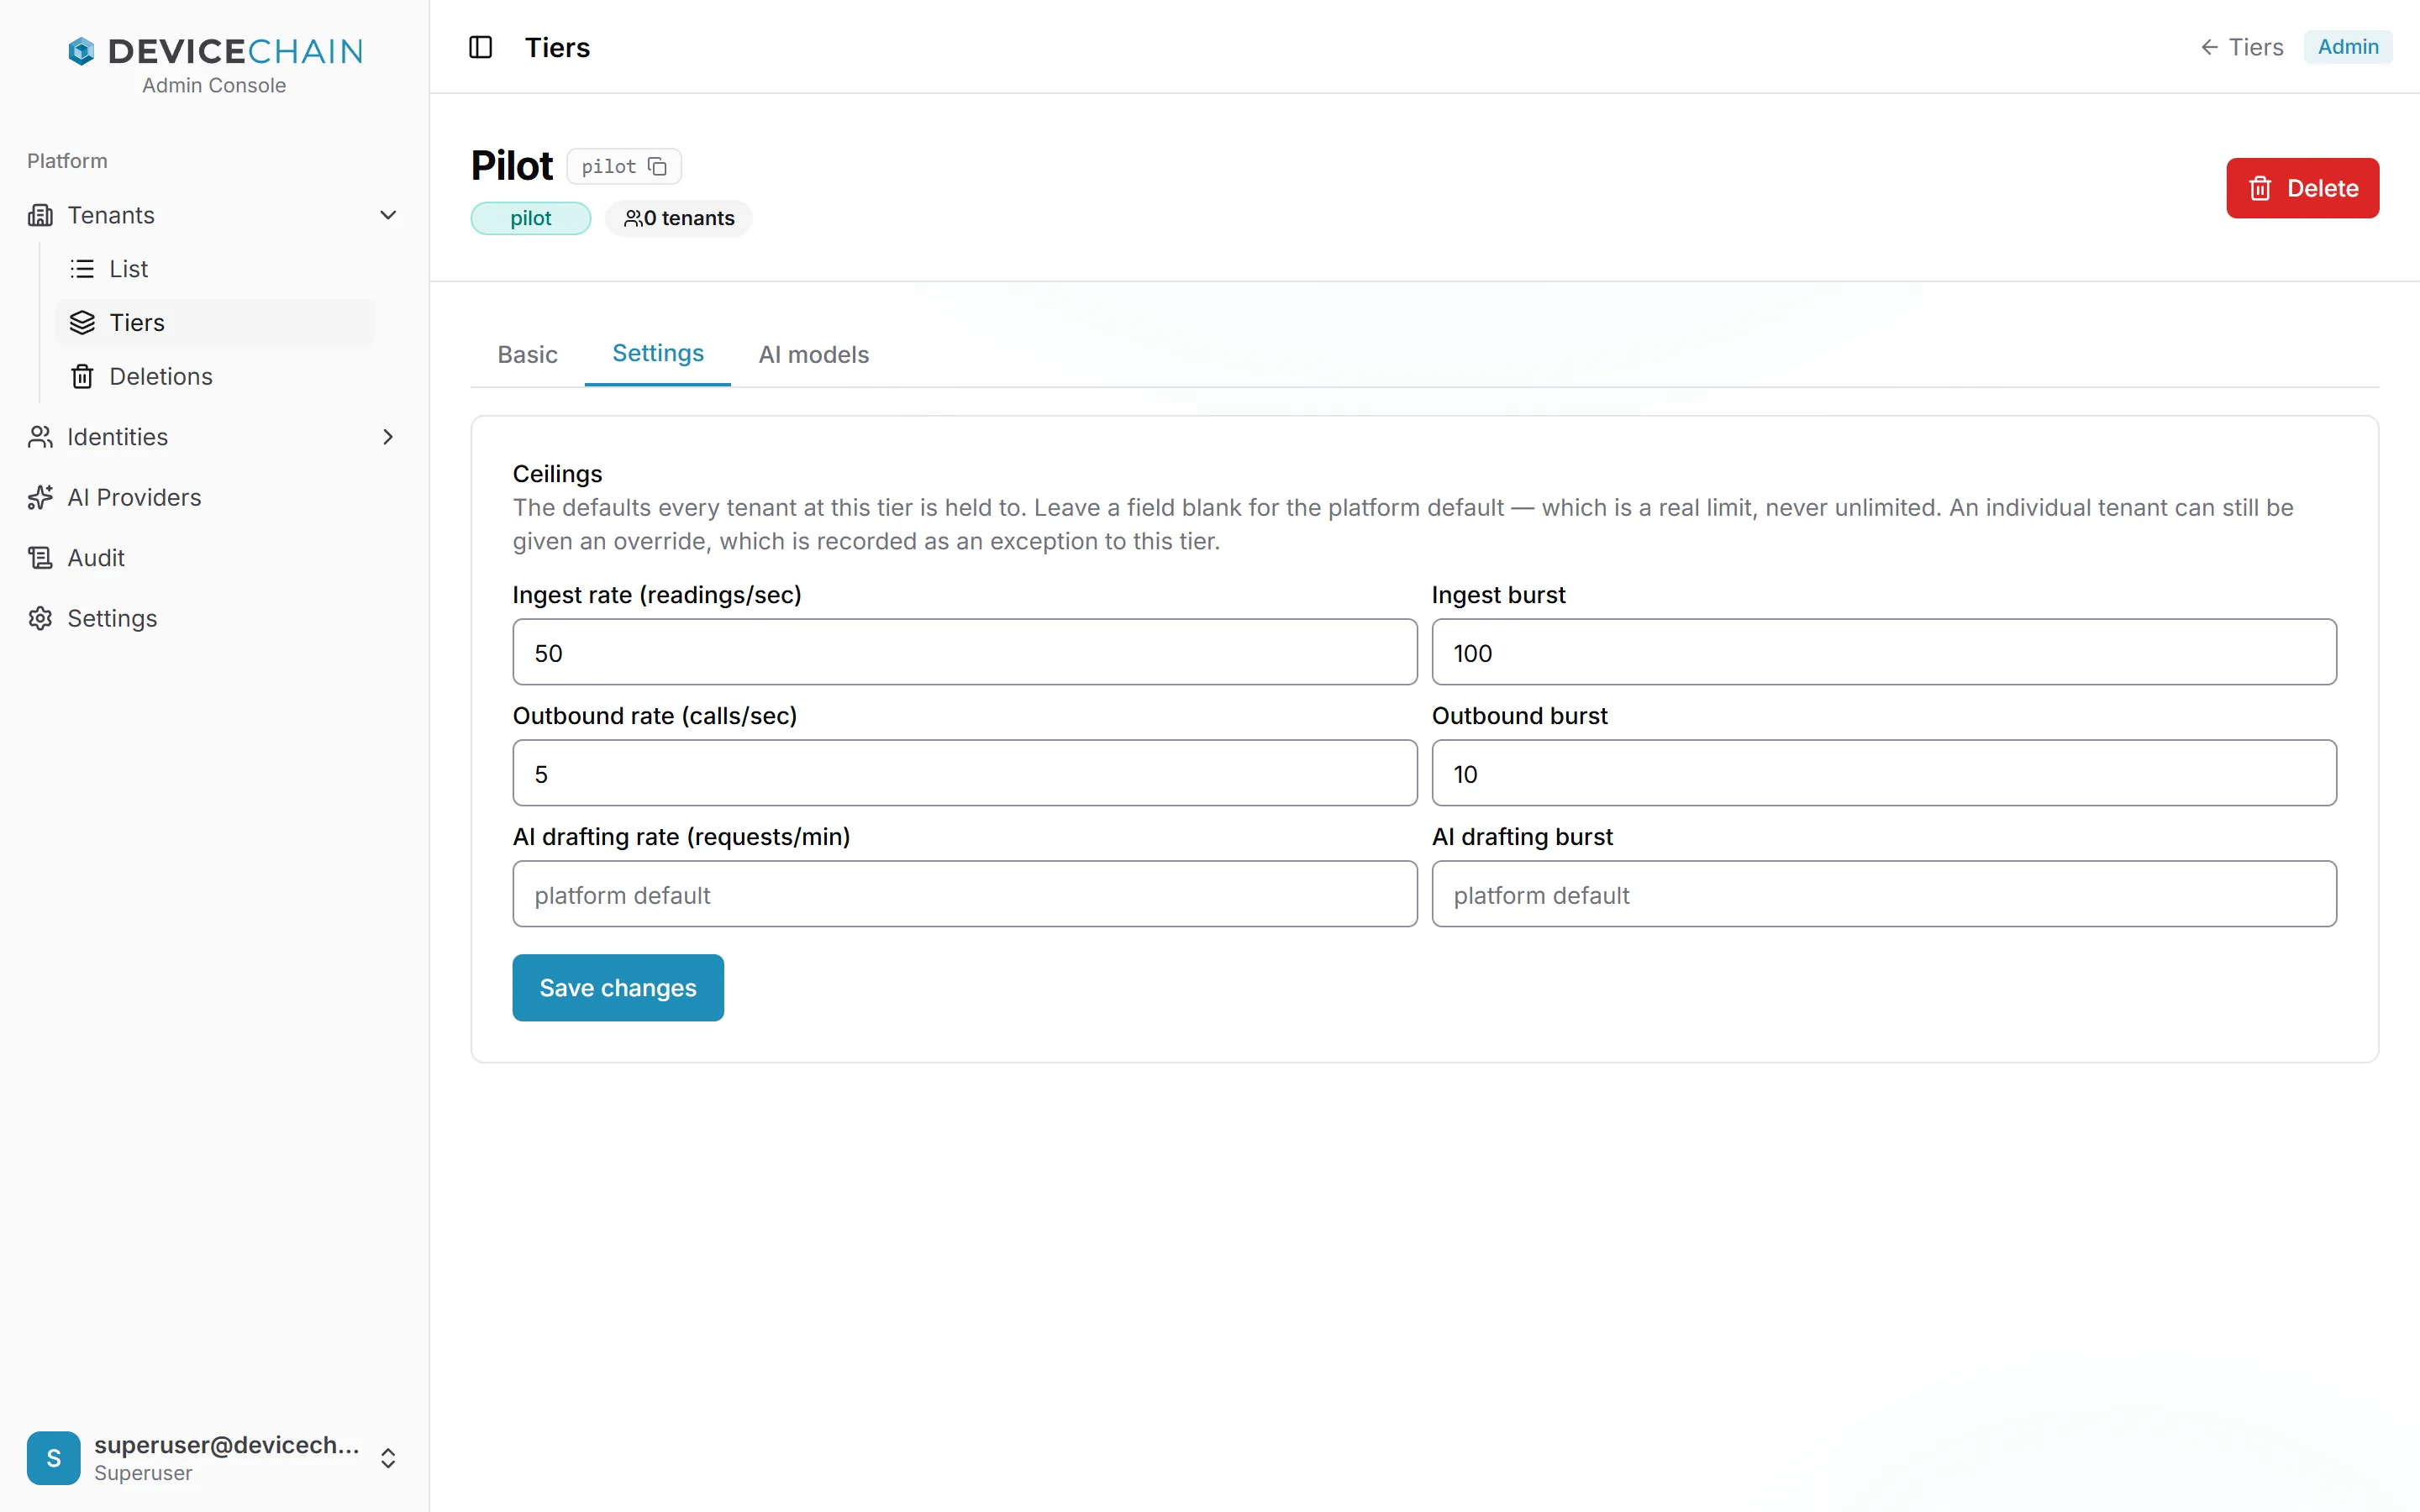The height and width of the screenshot is (1512, 2420).
Task: Click the Identities people icon
Action: coord(40,437)
